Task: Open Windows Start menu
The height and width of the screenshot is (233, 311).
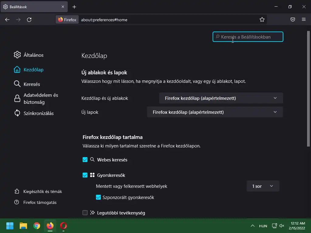Action: [10, 226]
